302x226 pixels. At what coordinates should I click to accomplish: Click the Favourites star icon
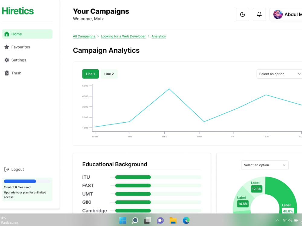(x=7, y=47)
